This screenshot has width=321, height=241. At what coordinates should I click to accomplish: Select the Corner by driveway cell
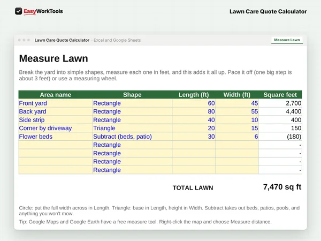56,128
